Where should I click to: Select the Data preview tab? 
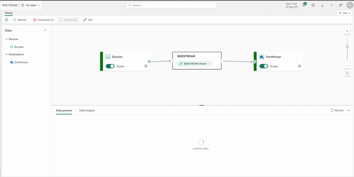(64, 110)
